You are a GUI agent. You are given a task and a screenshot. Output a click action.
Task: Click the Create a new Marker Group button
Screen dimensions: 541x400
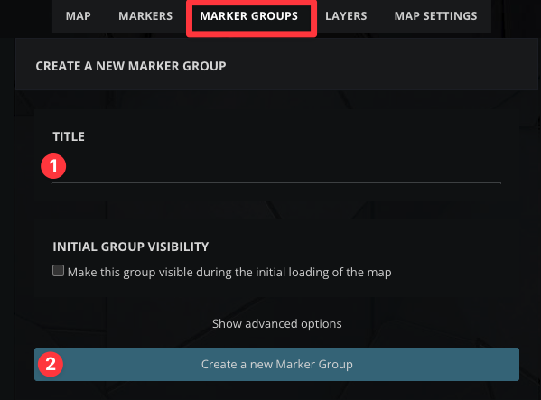pyautogui.click(x=276, y=365)
